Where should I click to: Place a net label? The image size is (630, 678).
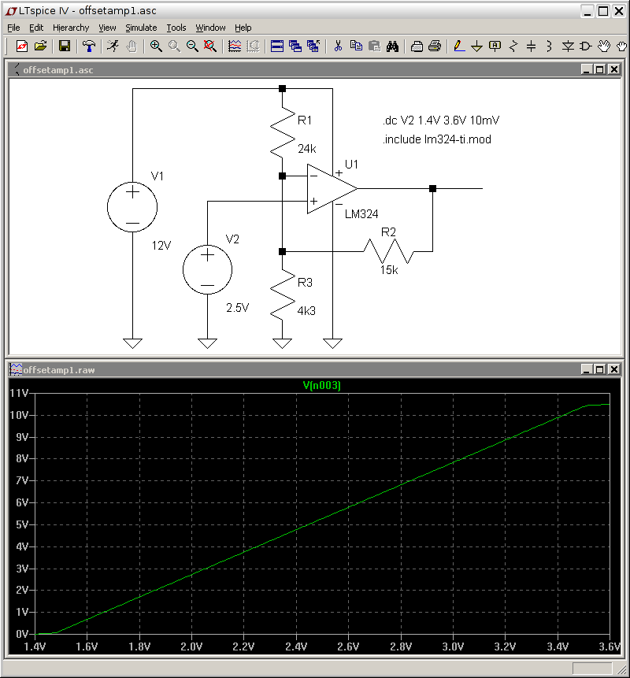[x=495, y=46]
